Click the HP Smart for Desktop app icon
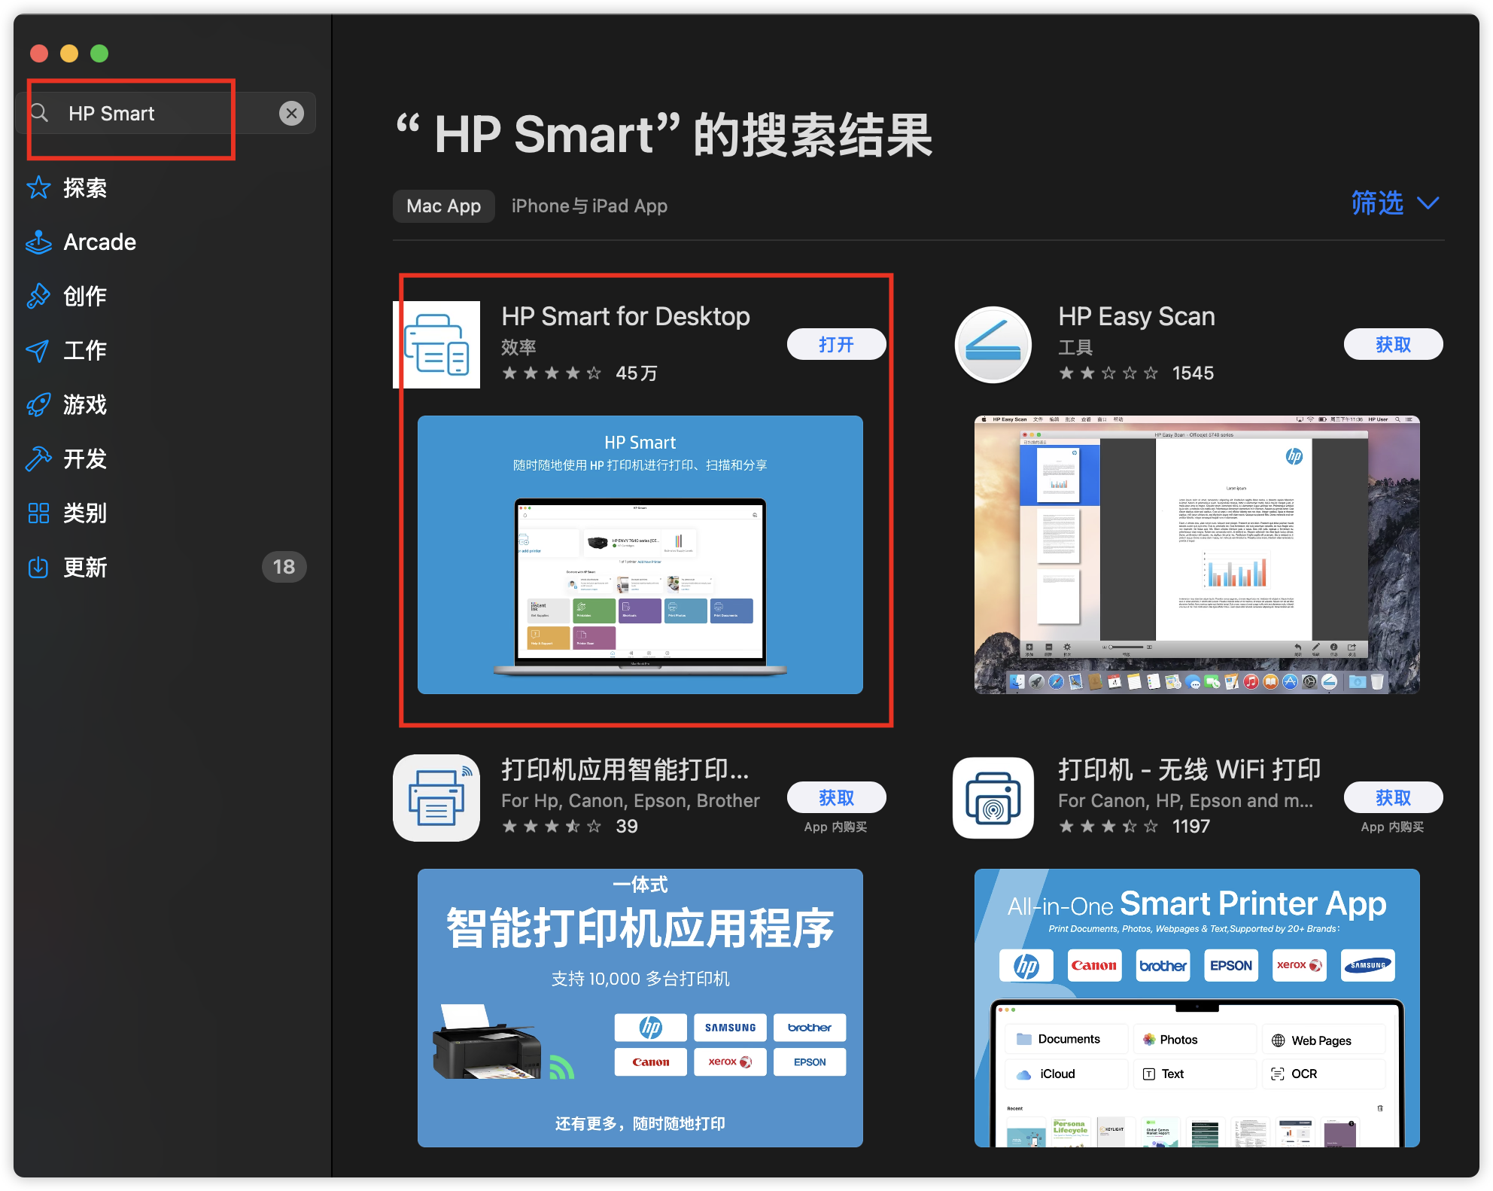This screenshot has width=1493, height=1191. 436,345
